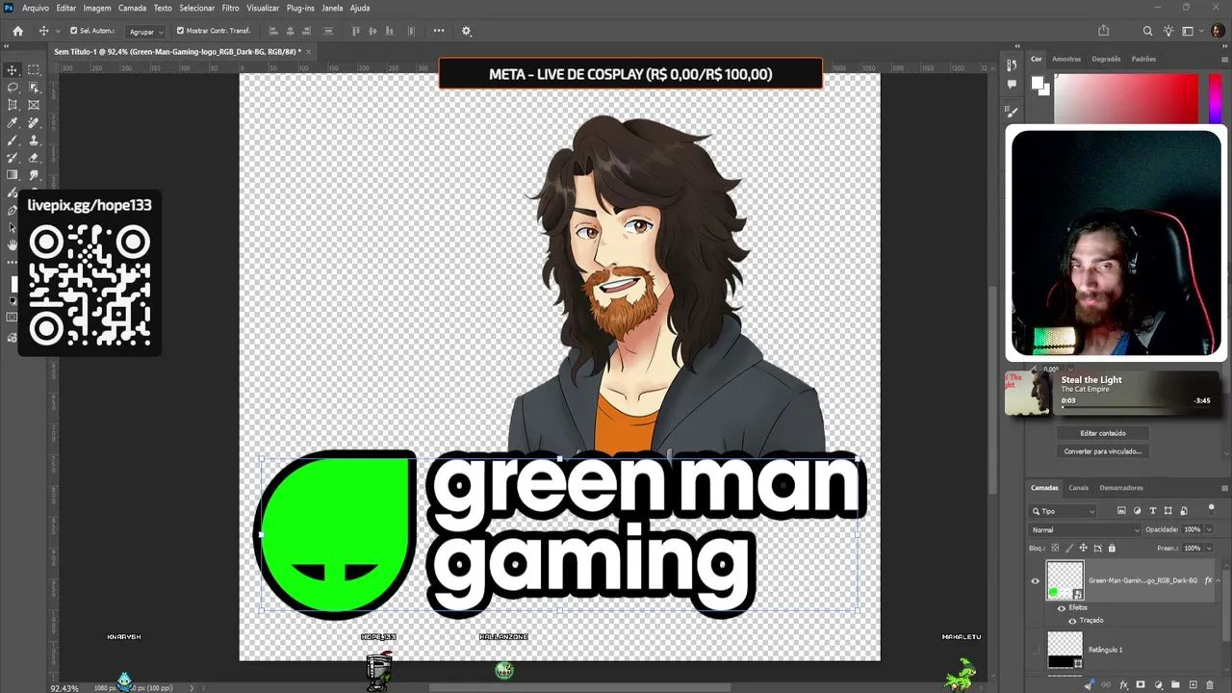Toggle visibility of Efeitos

(x=1062, y=608)
